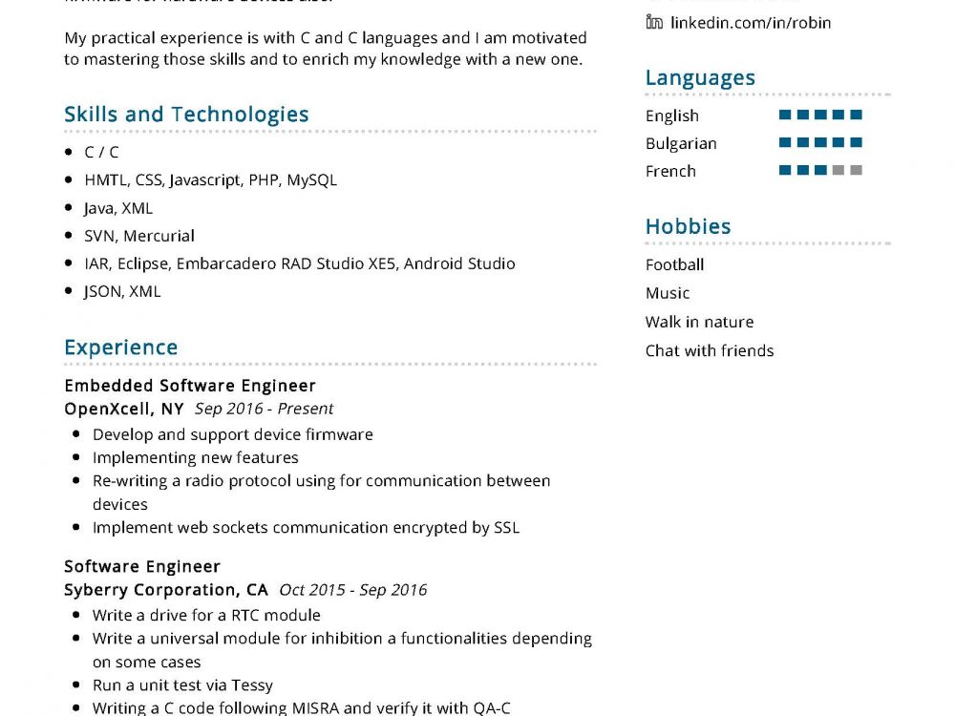Click the Skills and Technologies heading

[x=186, y=115]
